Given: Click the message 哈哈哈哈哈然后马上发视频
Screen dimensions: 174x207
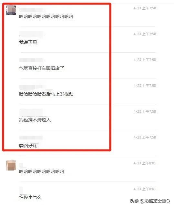Looking at the screenshot, I should pyautogui.click(x=46, y=94).
